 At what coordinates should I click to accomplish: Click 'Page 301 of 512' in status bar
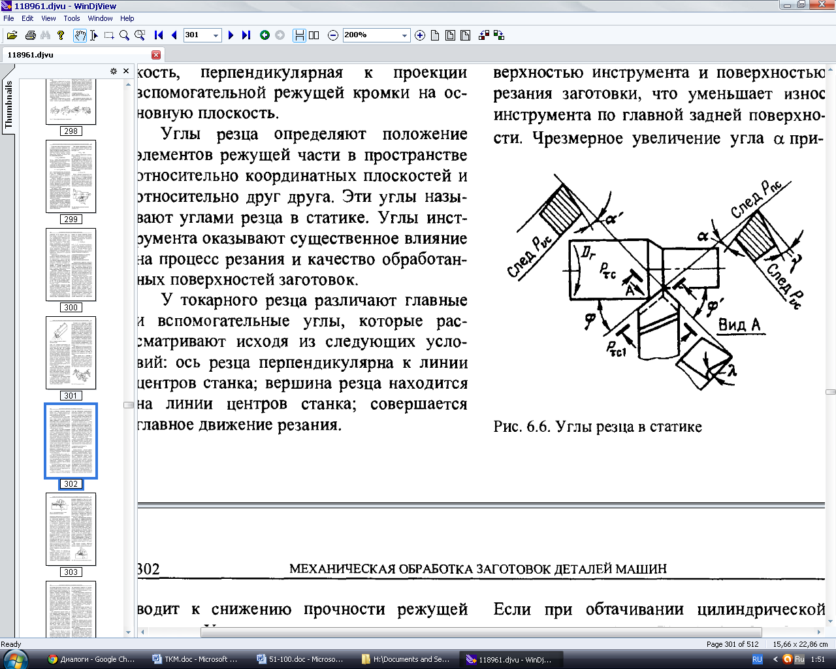[x=733, y=644]
